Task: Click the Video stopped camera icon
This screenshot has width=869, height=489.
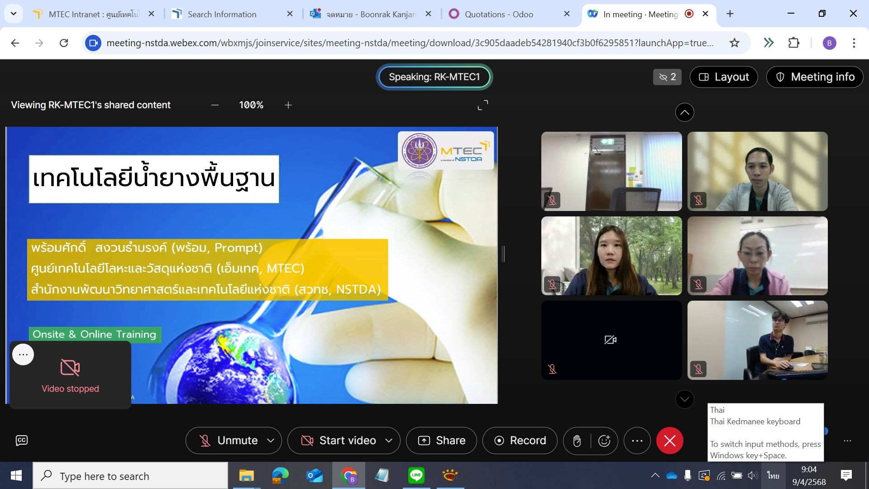Action: pos(70,368)
